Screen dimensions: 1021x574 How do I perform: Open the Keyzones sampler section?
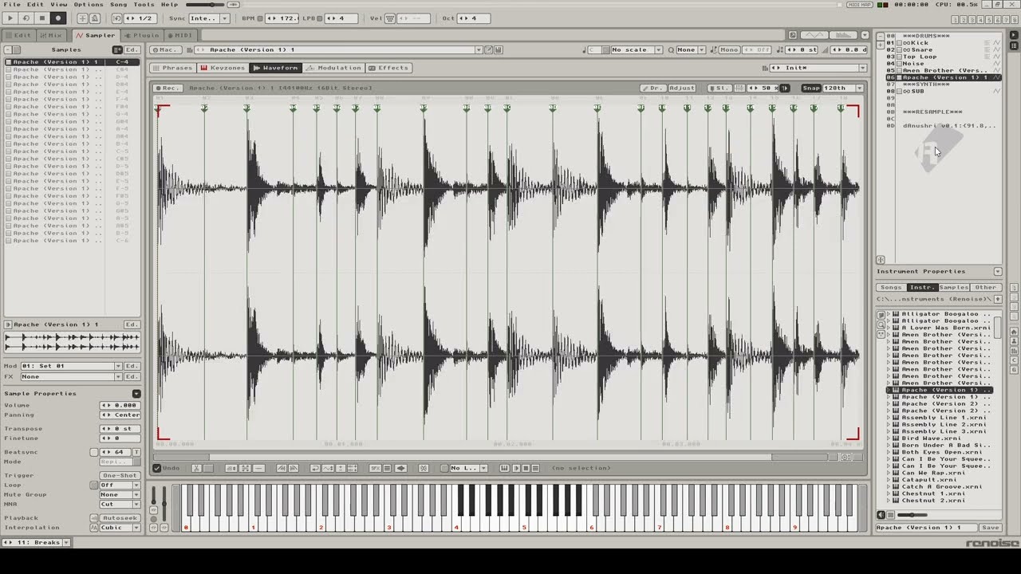click(223, 68)
